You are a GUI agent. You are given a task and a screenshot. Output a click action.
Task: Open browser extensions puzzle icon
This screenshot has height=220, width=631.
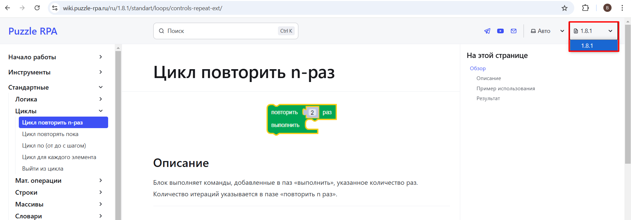586,8
